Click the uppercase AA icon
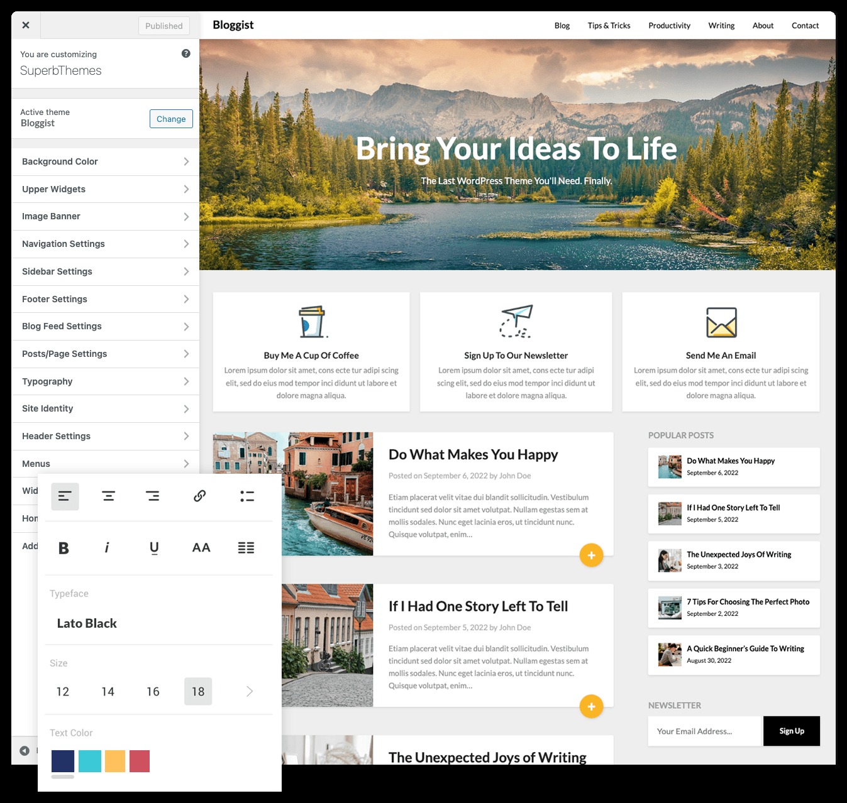The image size is (847, 803). pyautogui.click(x=201, y=548)
